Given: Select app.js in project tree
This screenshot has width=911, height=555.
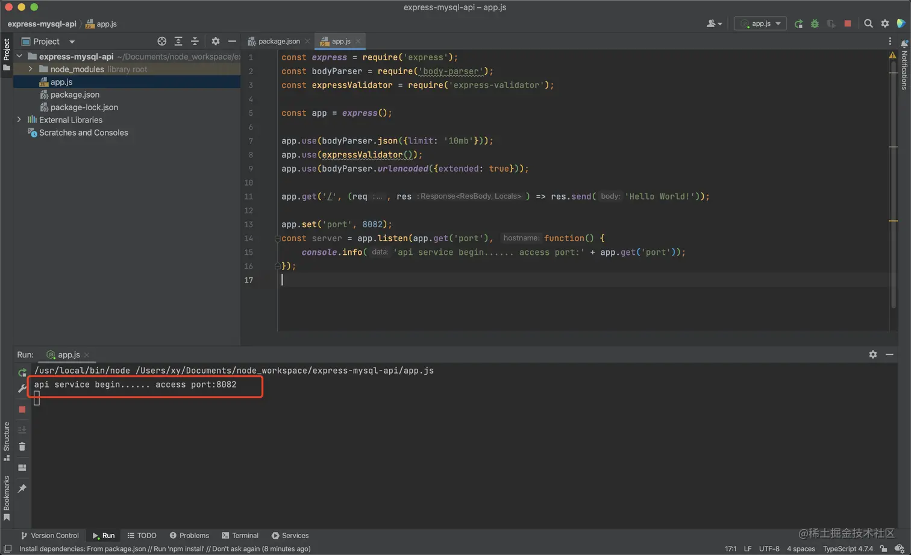Looking at the screenshot, I should 61,81.
